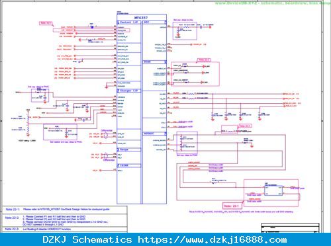Click the Differential label below the Gauge lines

point(109,160)
